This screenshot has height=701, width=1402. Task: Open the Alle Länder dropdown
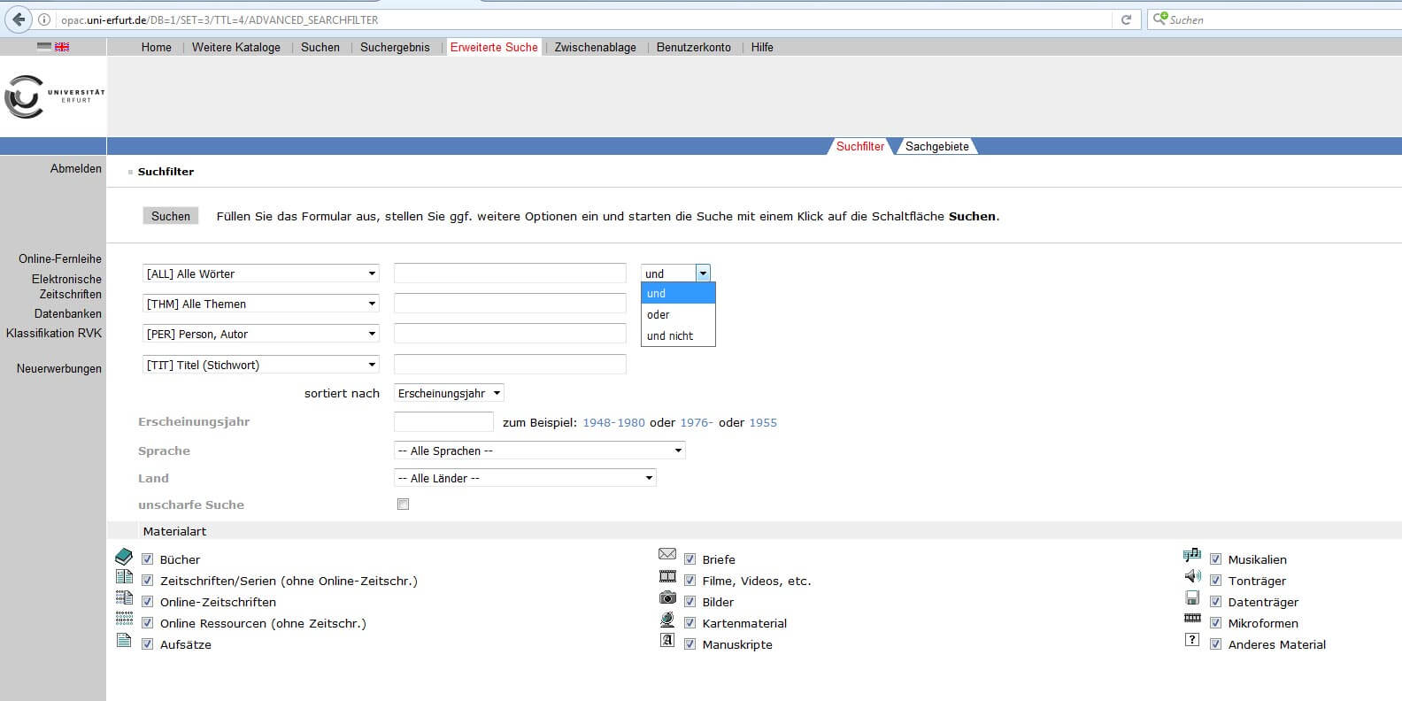coord(525,478)
